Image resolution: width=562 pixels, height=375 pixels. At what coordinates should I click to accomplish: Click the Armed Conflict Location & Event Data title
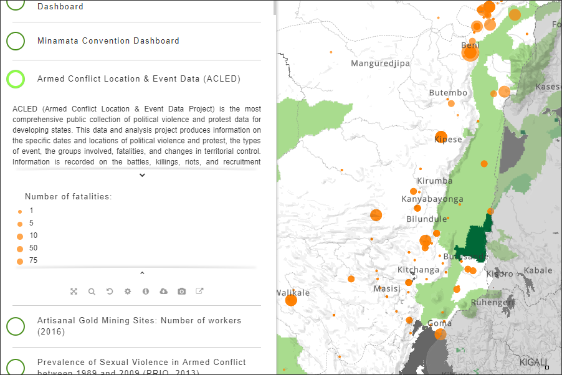[139, 79]
